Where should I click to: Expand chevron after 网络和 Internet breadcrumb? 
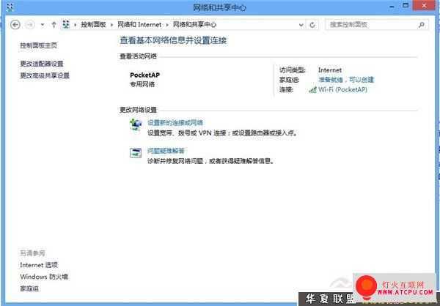point(167,25)
